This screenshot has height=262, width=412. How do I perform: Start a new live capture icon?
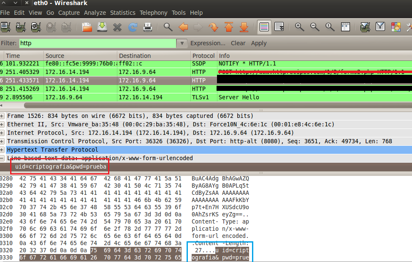coord(36,27)
